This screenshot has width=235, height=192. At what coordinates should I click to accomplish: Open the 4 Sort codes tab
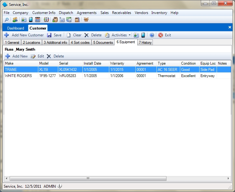coord(80,43)
